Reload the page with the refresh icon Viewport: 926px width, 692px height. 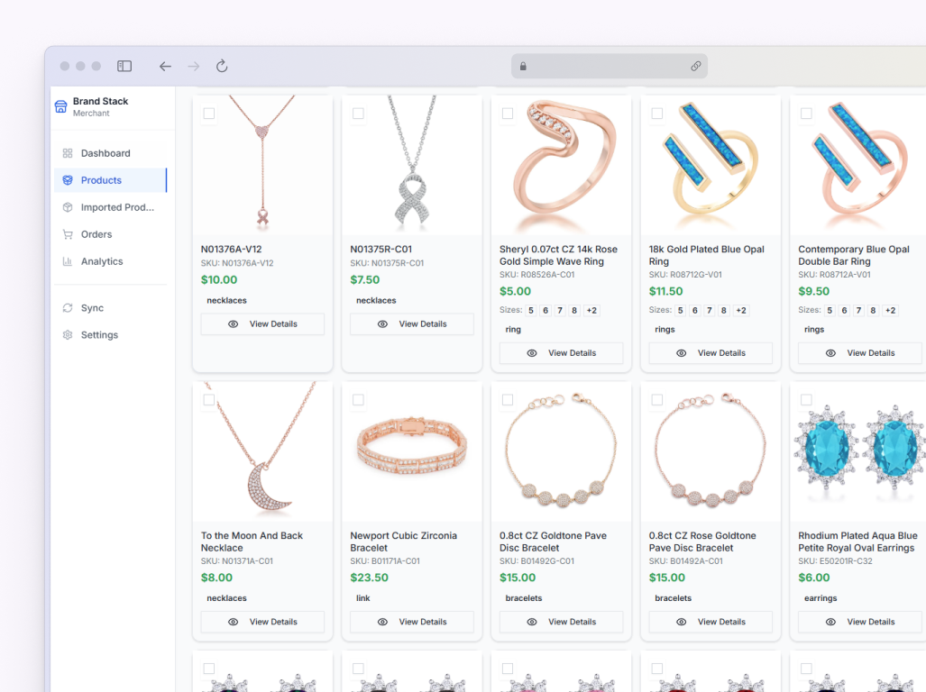[222, 66]
